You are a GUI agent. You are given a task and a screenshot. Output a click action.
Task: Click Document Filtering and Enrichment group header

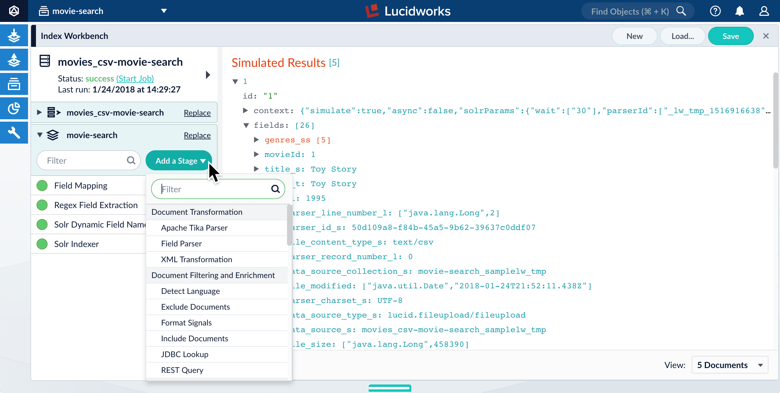217,275
